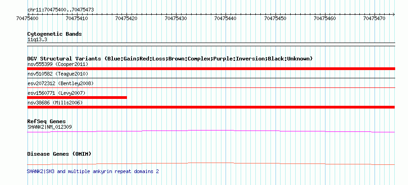Viewport: 408px width, 185px height.
Task: Select the RefSeq Genes track title
Action: coord(47,122)
